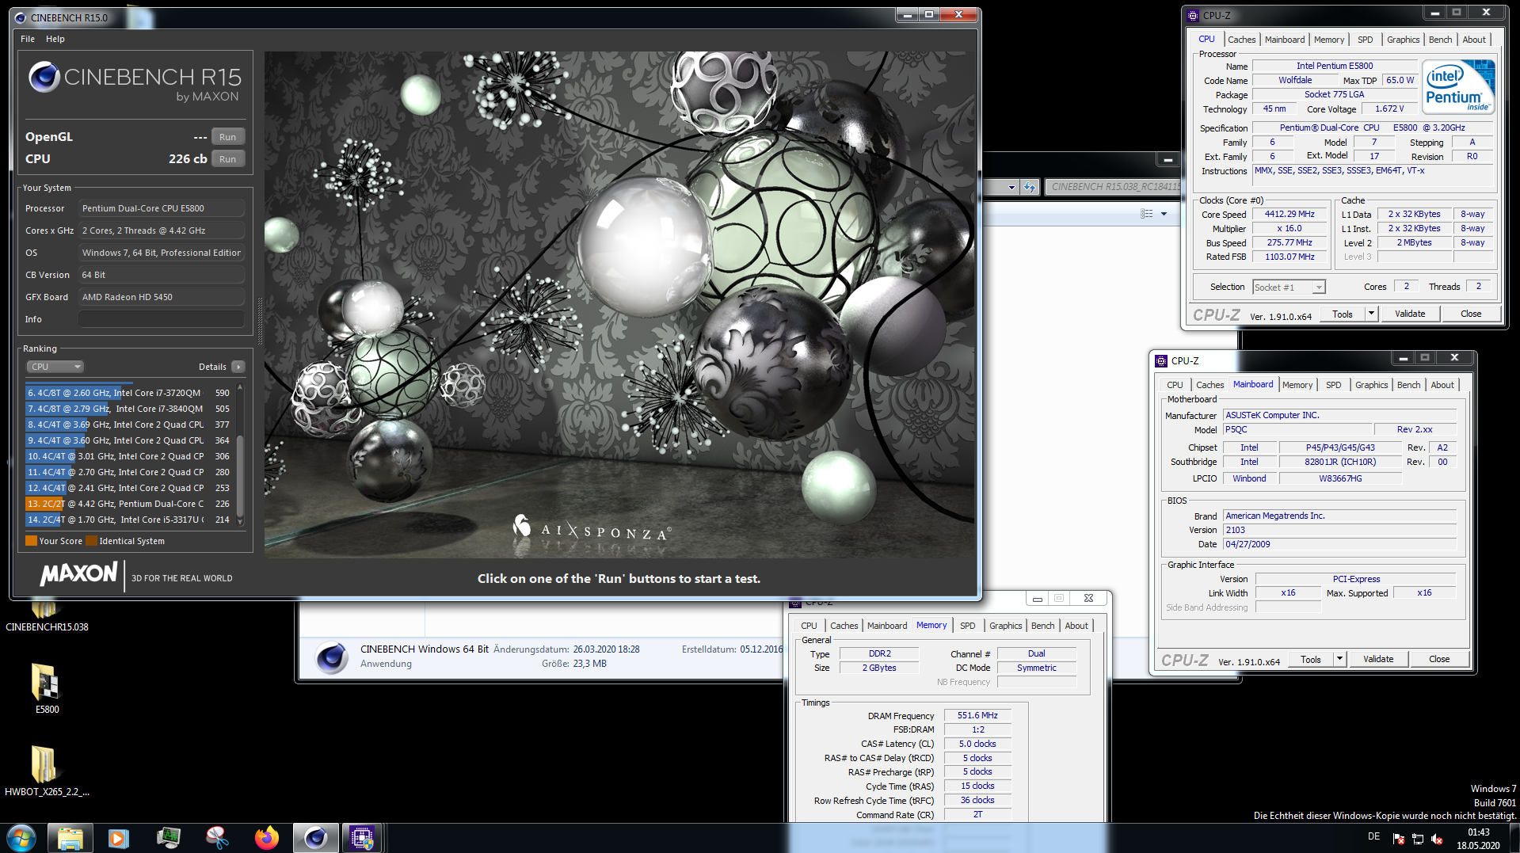Click the Cinebench logo in title bar
The height and width of the screenshot is (853, 1520).
pyautogui.click(x=20, y=17)
